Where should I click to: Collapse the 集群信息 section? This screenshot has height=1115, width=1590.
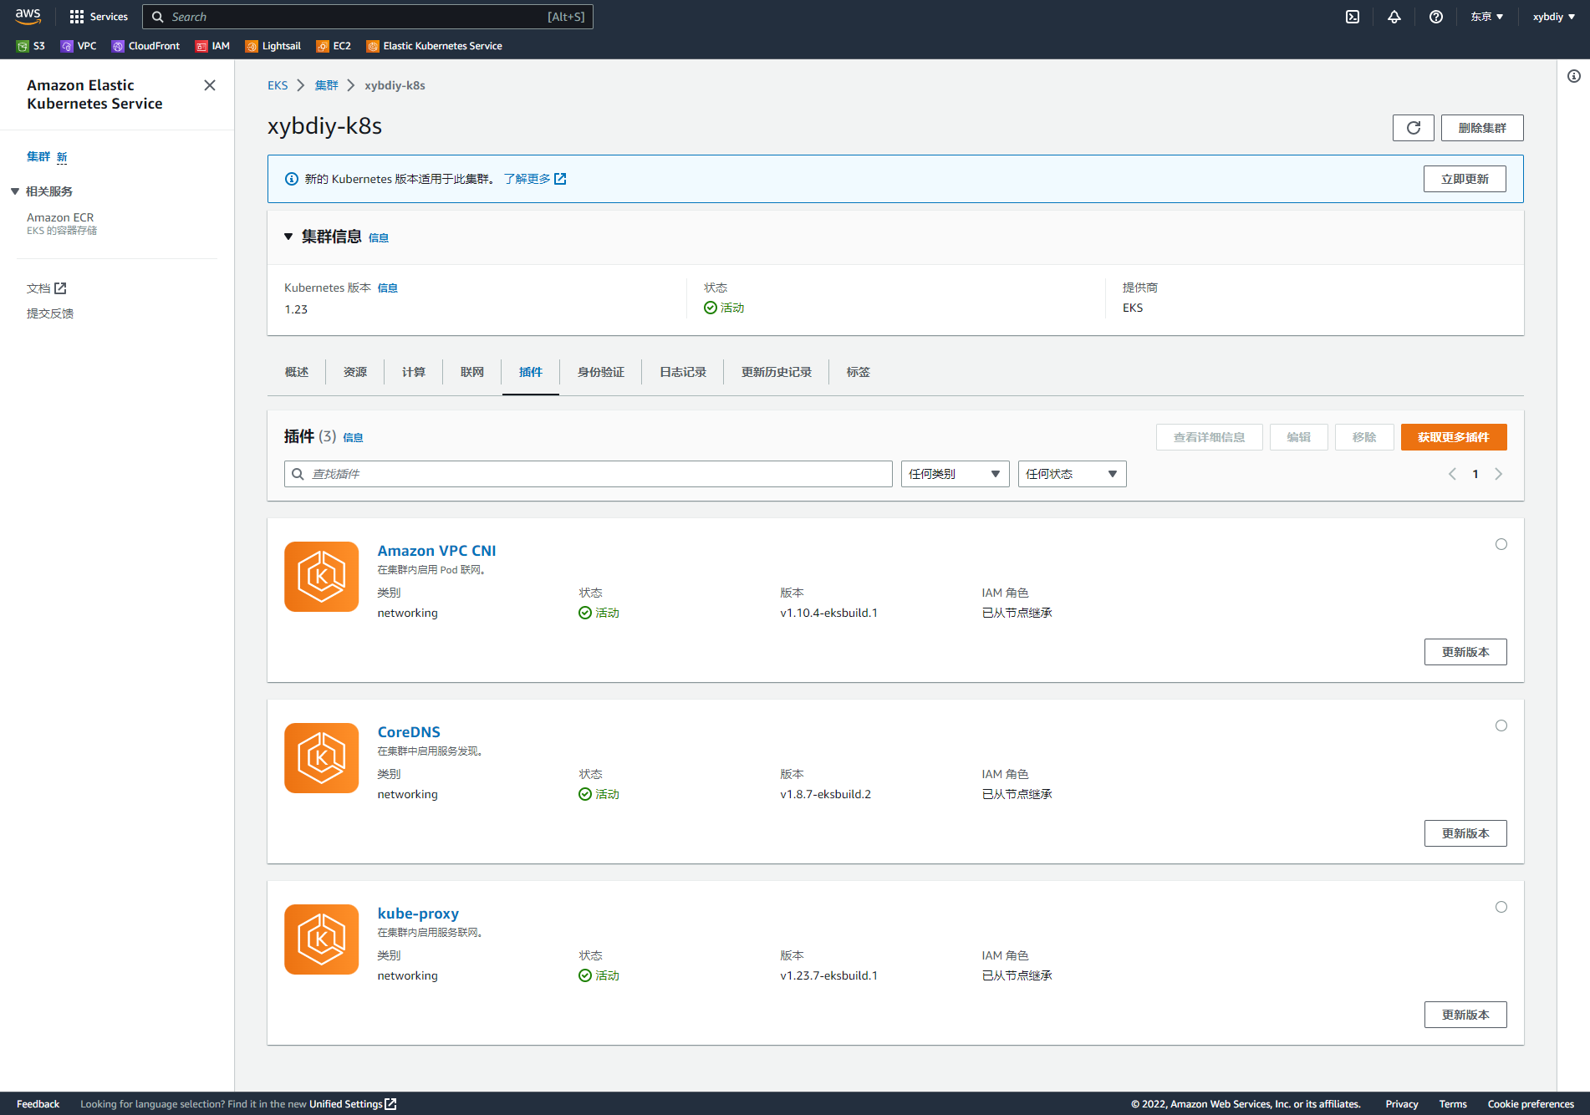288,237
